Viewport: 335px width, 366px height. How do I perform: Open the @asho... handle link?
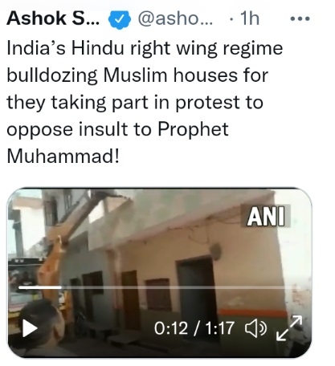click(x=175, y=18)
